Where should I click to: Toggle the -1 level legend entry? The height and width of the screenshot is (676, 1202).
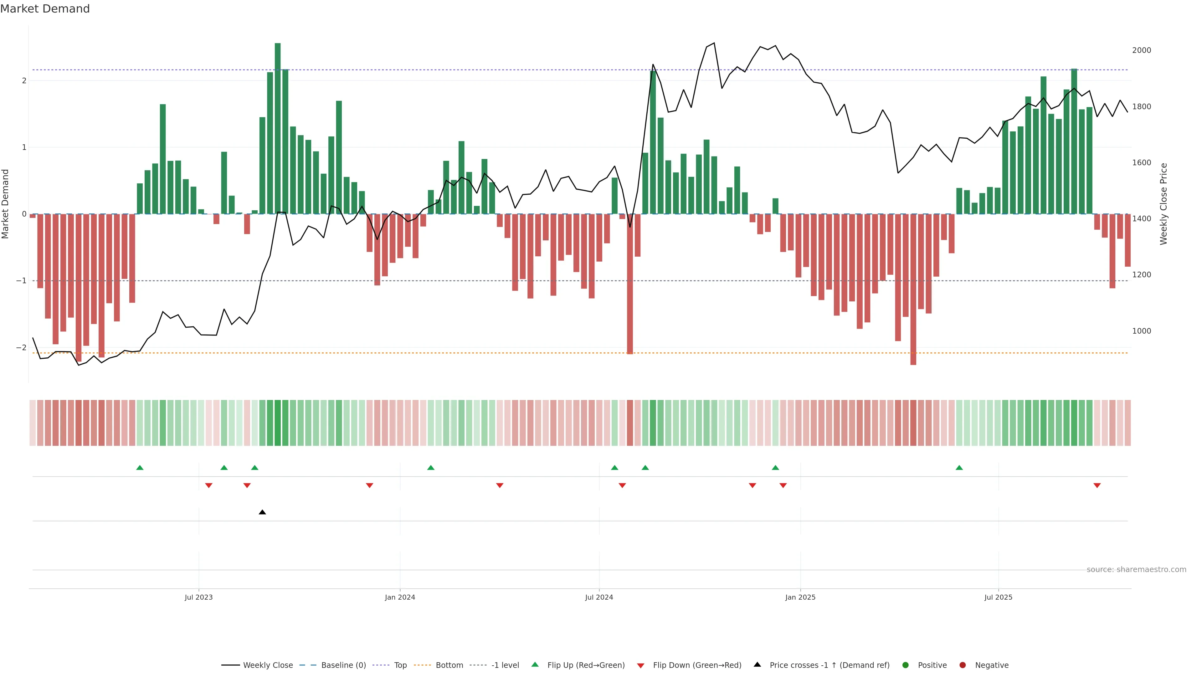tap(505, 665)
